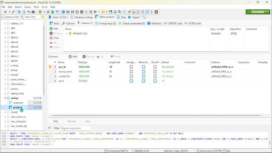Click Add in the indexes panel
The image size is (272, 153).
[x=54, y=28]
